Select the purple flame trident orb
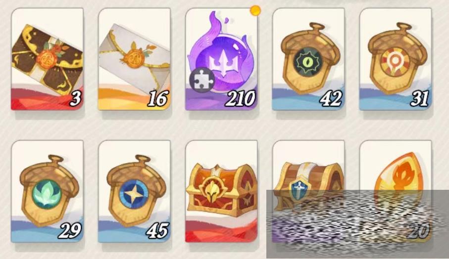This screenshot has width=449, height=259. point(221,59)
